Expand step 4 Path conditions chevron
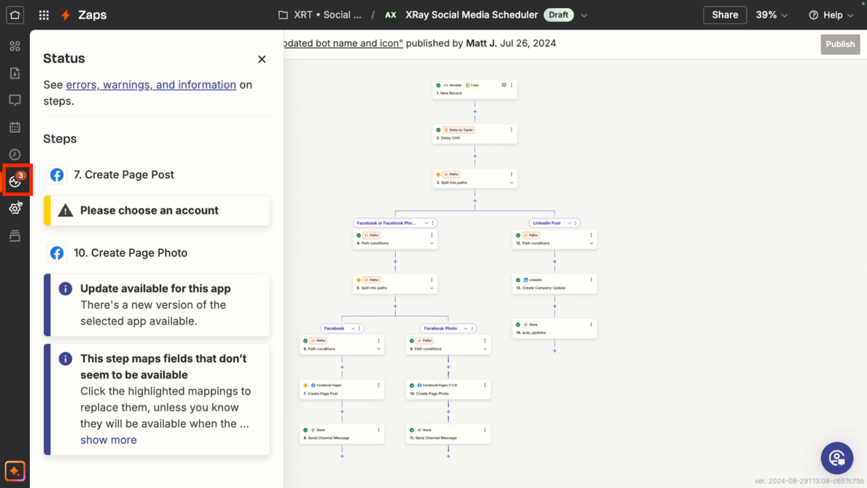The height and width of the screenshot is (488, 867). pos(432,243)
